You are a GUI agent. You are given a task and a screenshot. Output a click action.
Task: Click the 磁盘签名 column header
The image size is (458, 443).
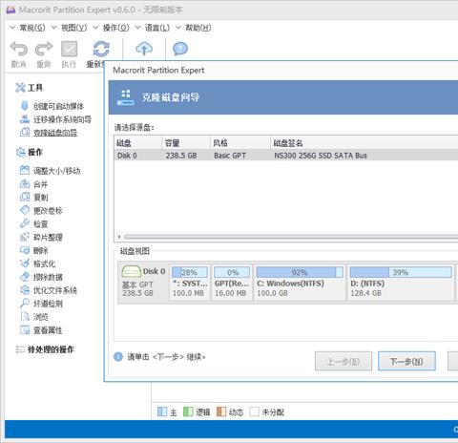[364, 143]
